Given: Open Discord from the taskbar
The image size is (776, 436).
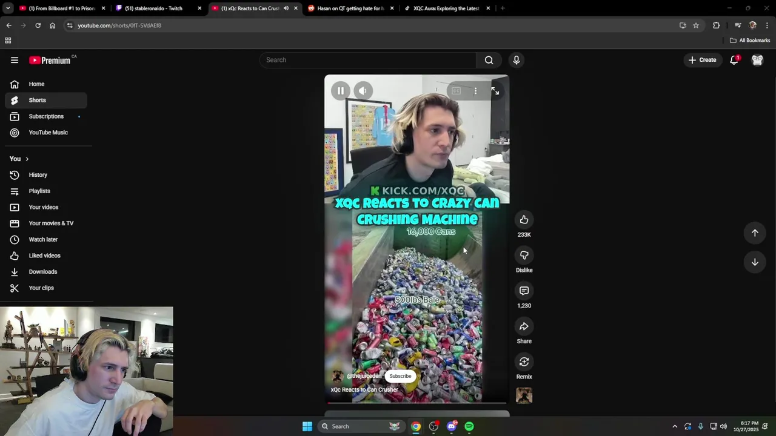Looking at the screenshot, I should (452, 426).
